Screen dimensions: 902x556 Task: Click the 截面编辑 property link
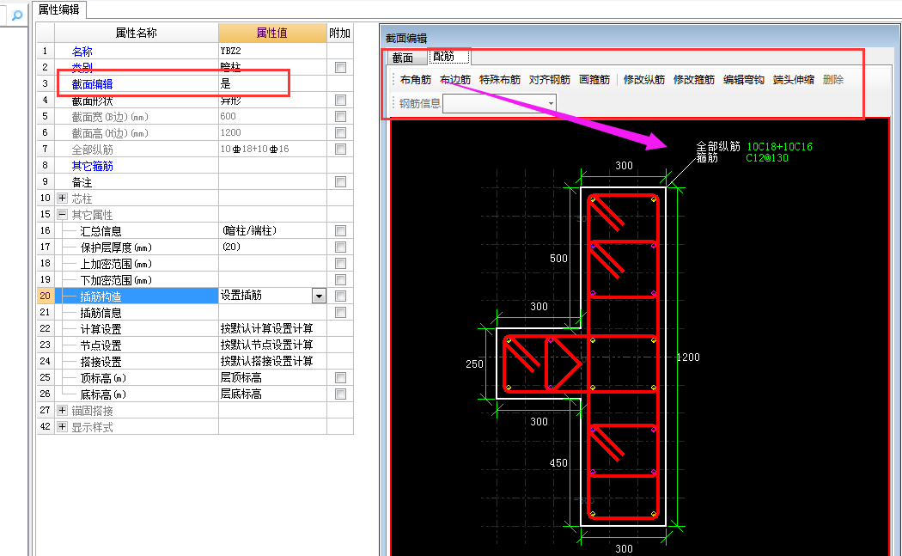click(x=92, y=84)
